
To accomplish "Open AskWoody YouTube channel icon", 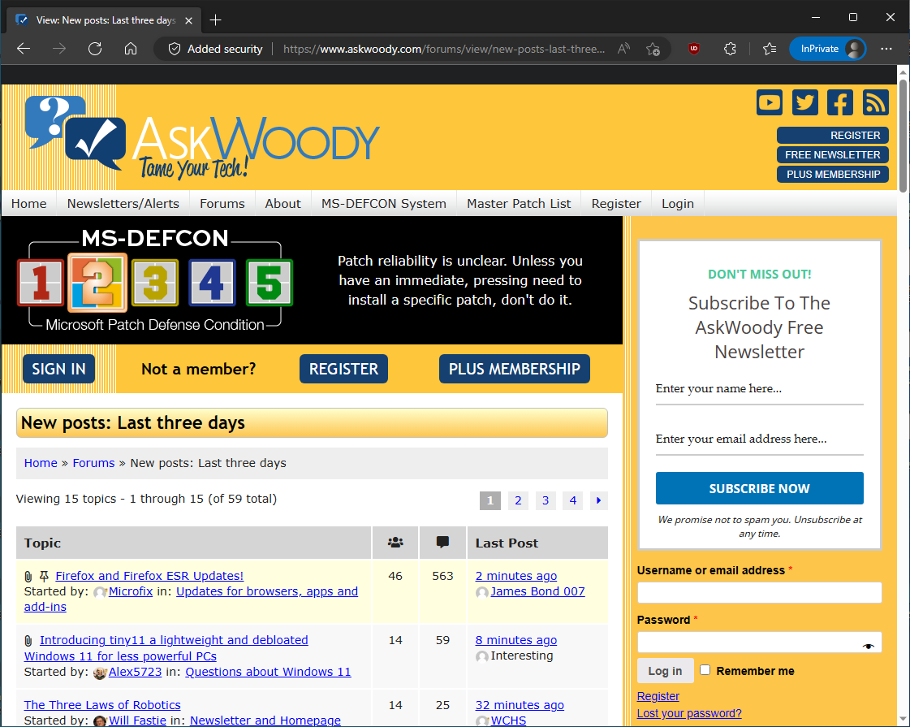I will 769,102.
